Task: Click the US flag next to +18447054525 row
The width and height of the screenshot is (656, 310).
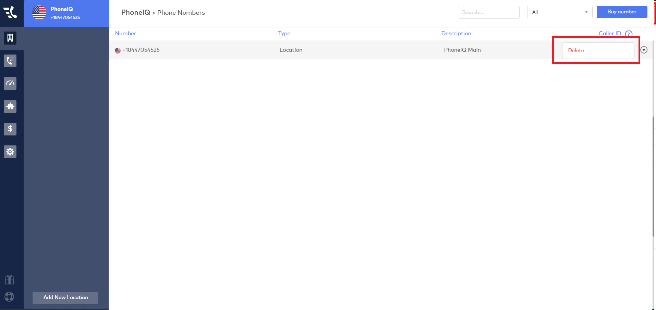Action: 118,50
